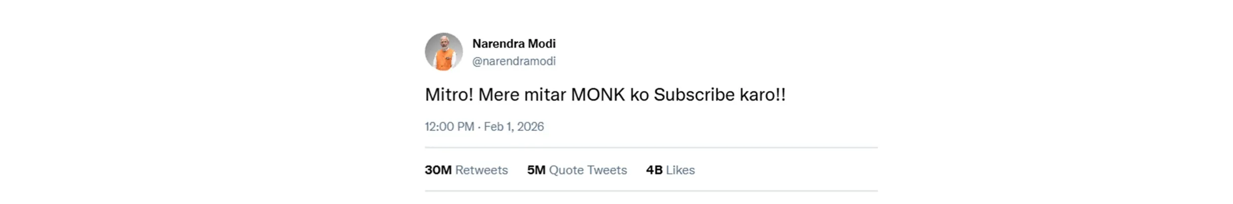View the Quote Tweets list

coord(588,170)
